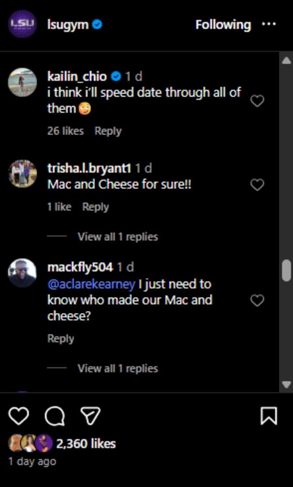Open the 2,360 likes list
Screen dimensions: 293x487
(x=86, y=443)
